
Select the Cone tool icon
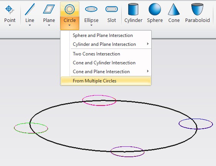tap(174, 9)
